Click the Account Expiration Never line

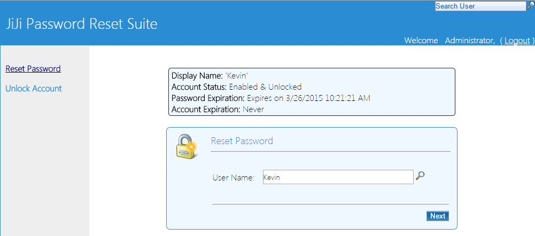point(218,109)
